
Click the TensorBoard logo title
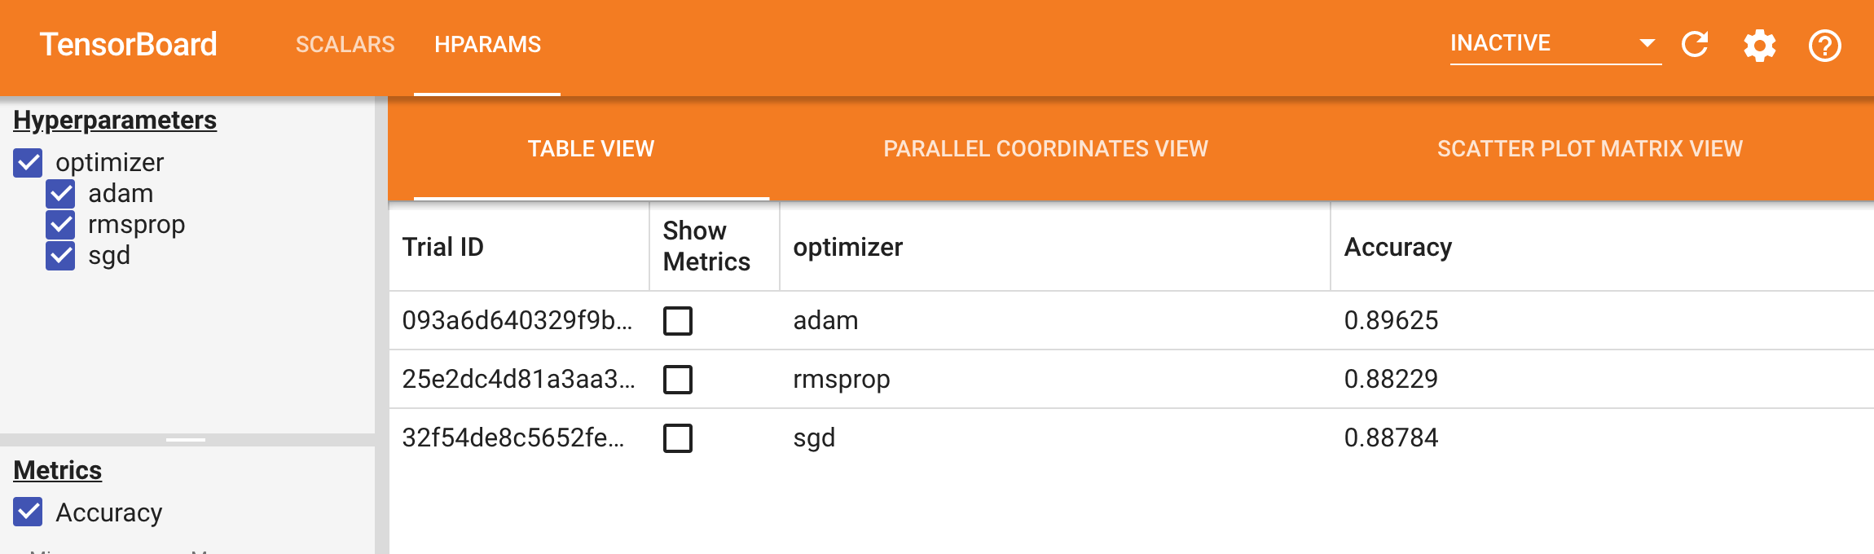pyautogui.click(x=129, y=45)
